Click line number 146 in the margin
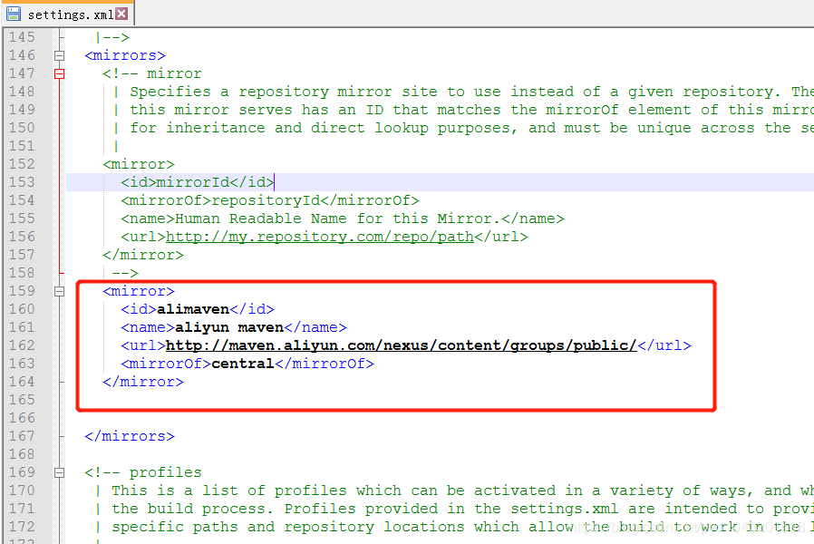 pyautogui.click(x=22, y=55)
